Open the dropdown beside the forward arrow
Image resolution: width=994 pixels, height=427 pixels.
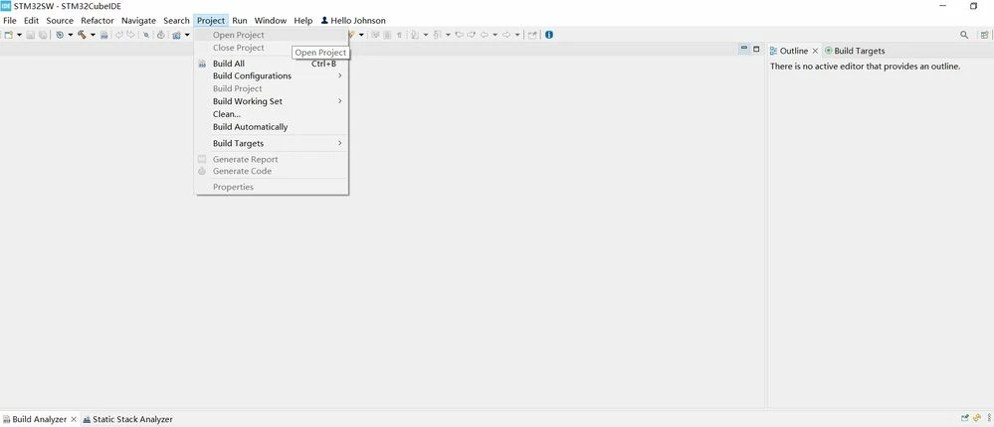point(517,35)
